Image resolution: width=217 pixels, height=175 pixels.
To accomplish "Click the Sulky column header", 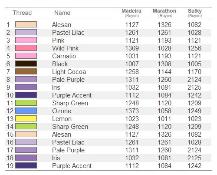I will coord(195,13).
